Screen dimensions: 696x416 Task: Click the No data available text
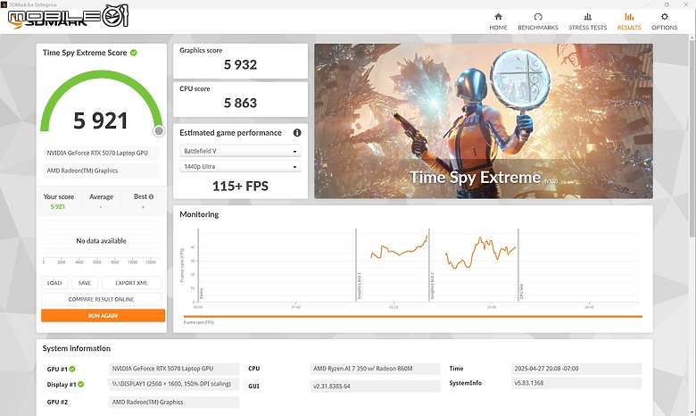101,241
